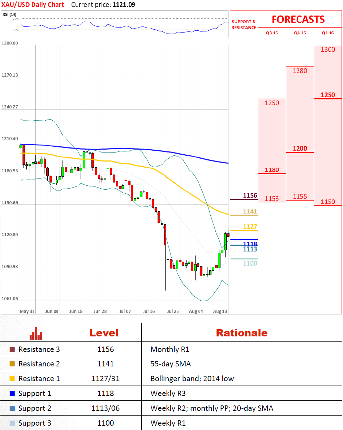Select the XAU/USD Daily Chart title
Image resolution: width=343 pixels, height=430 pixels.
click(x=33, y=5)
